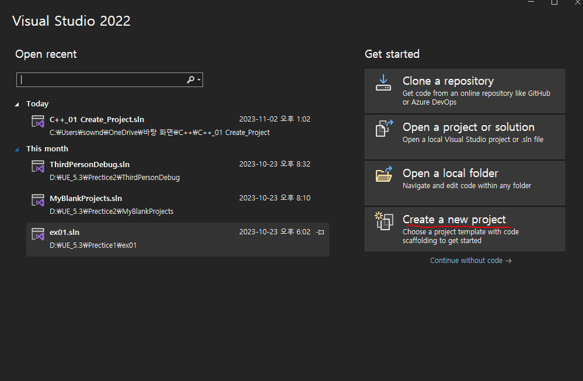The height and width of the screenshot is (381, 583).
Task: Click solution icon for ThirdPersonDebug.sln
Action: point(38,167)
